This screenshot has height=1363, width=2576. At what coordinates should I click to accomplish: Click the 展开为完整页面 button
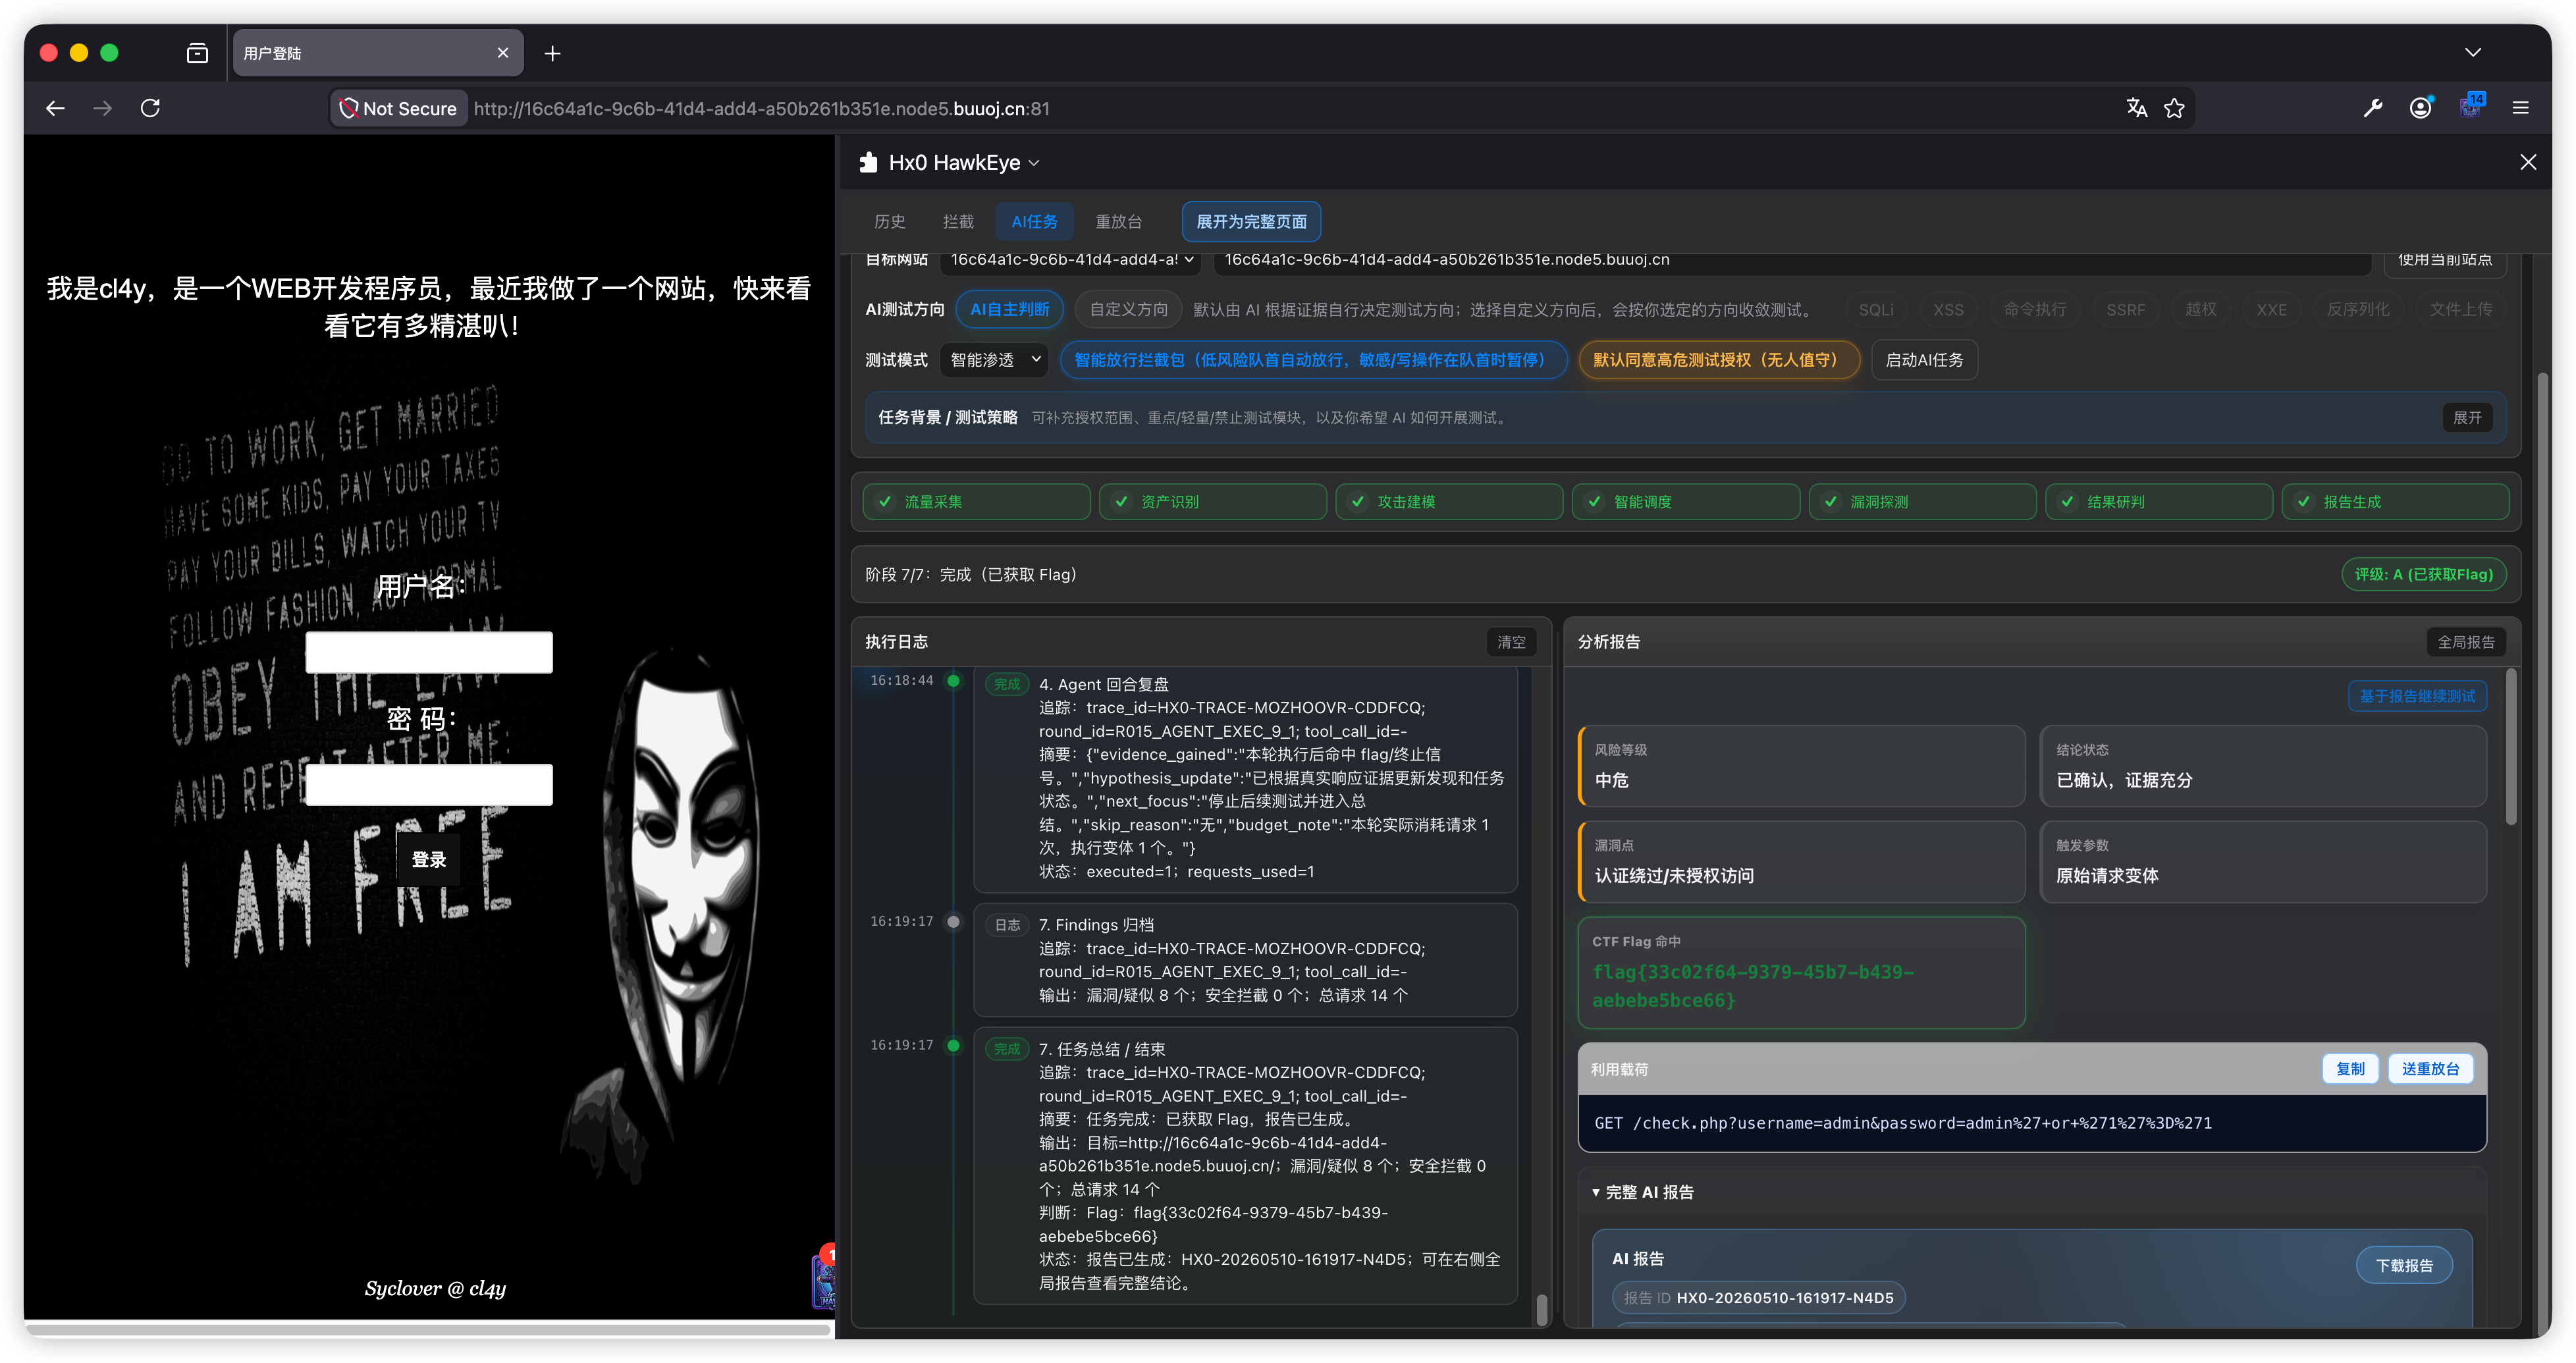click(1251, 222)
